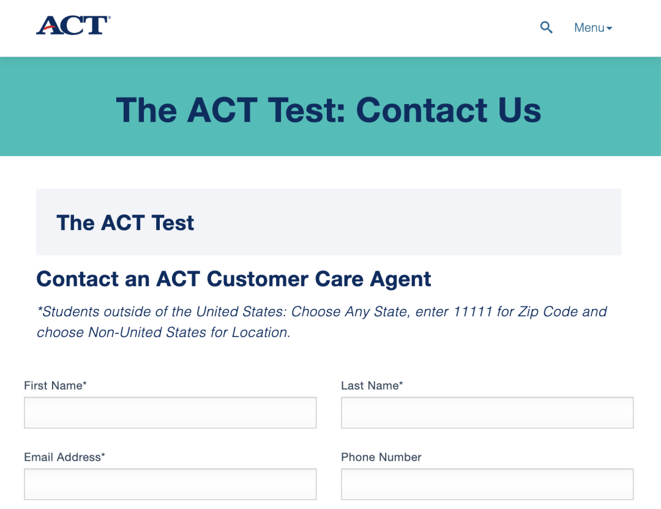Screen dimensions: 661x509
Task: Click the "The ACT Test: Contact Us" banner title
Action: [x=329, y=110]
